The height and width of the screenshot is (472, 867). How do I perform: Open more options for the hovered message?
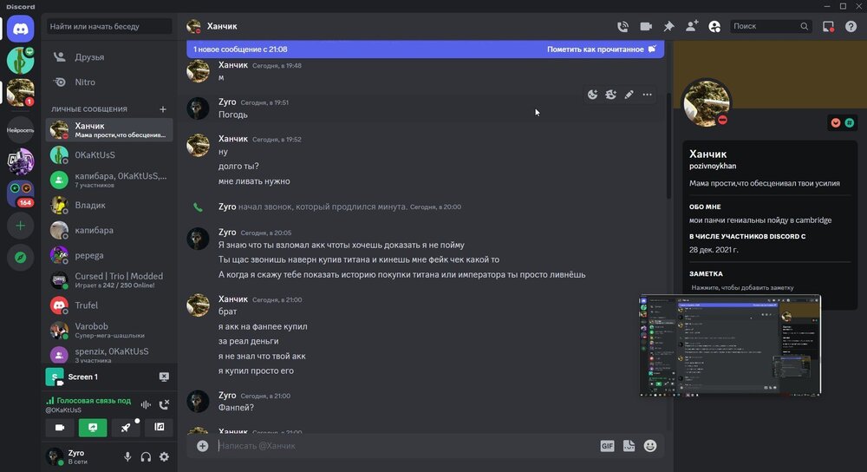pos(647,95)
